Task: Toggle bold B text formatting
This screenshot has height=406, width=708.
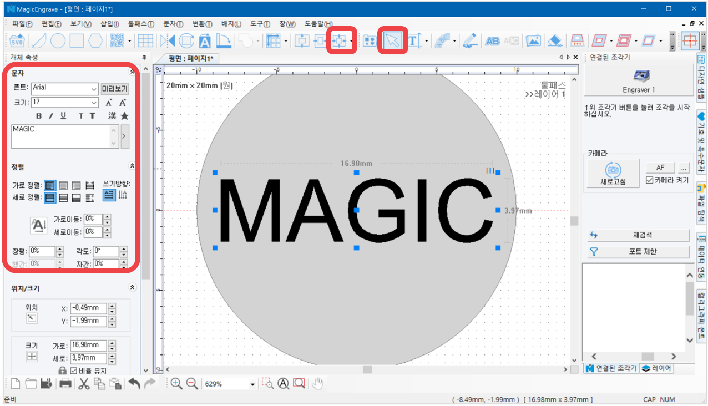Action: 39,116
